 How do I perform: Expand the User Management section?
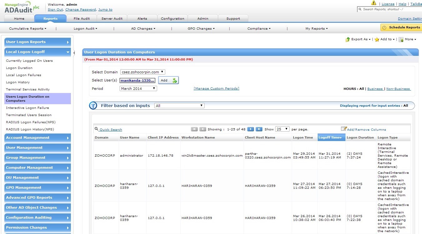coord(37,148)
